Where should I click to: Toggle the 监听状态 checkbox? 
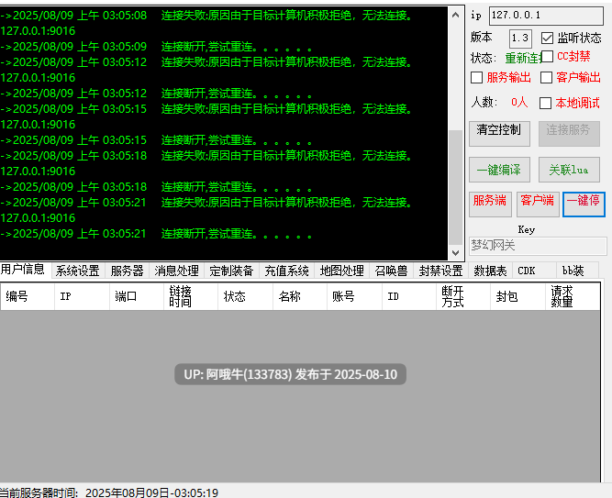point(547,38)
